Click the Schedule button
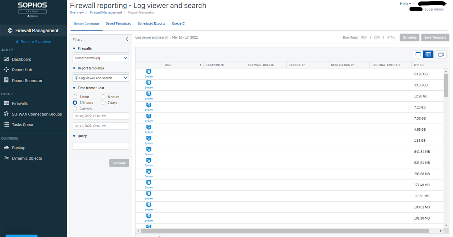 click(409, 38)
